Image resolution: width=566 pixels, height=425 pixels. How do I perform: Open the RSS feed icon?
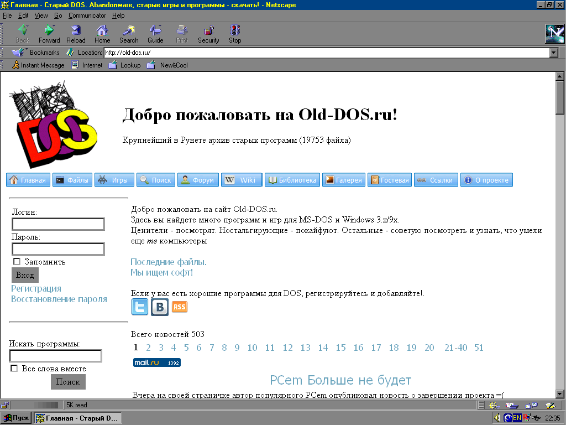tap(180, 307)
